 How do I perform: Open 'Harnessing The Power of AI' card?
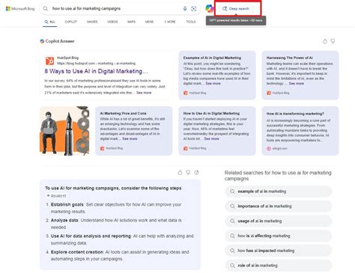pyautogui.click(x=300, y=76)
